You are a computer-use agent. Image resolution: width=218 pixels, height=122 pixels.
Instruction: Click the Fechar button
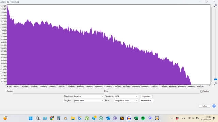[x=204, y=106]
